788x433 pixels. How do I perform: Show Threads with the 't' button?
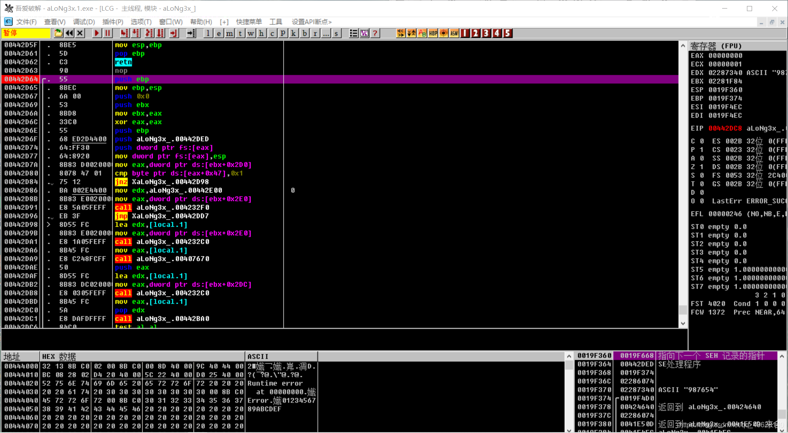pyautogui.click(x=240, y=33)
